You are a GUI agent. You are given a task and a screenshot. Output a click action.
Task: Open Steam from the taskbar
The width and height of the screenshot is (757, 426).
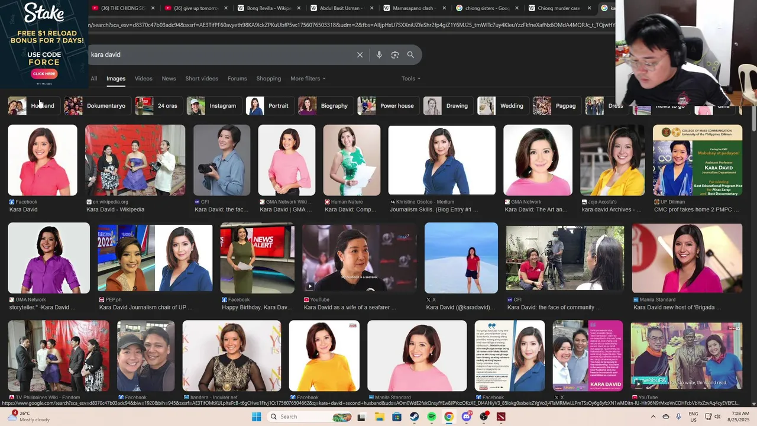[415, 417]
